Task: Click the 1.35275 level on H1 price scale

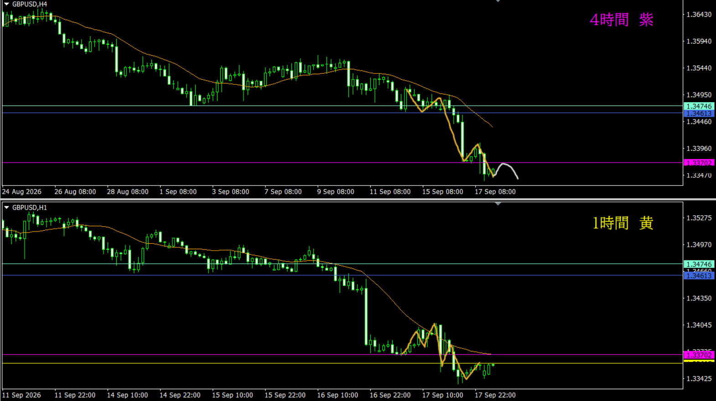Action: pos(699,218)
